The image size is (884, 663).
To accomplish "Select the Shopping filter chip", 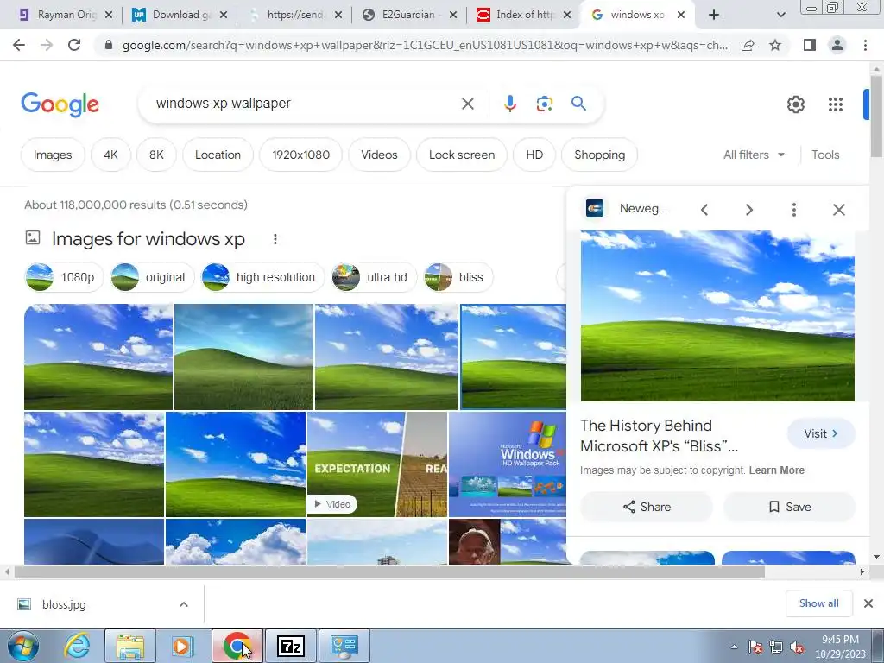I will pos(600,155).
